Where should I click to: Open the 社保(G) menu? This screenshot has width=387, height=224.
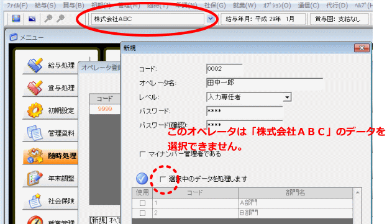point(215,5)
